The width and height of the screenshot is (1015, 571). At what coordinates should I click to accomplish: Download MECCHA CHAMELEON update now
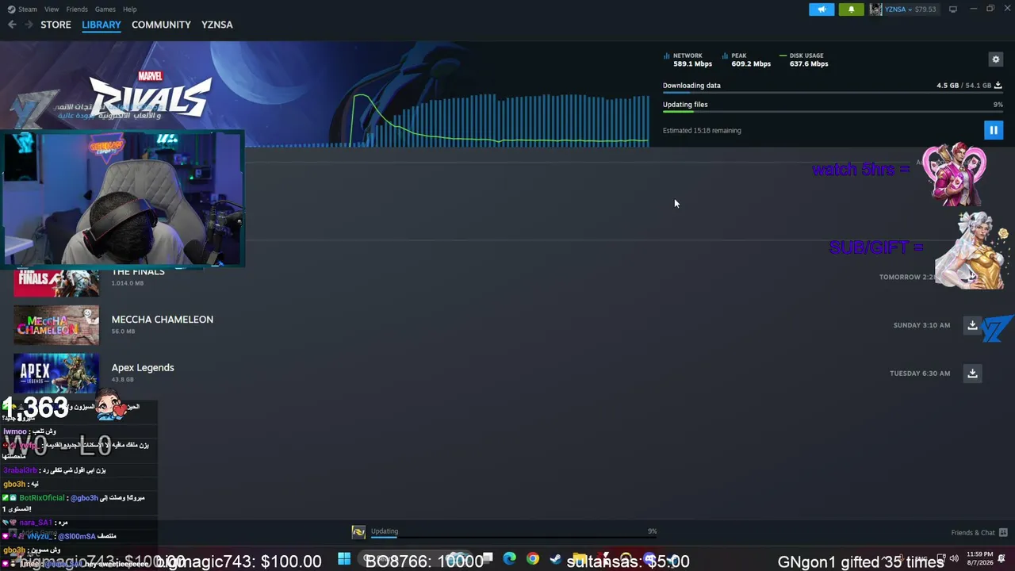coord(972,325)
